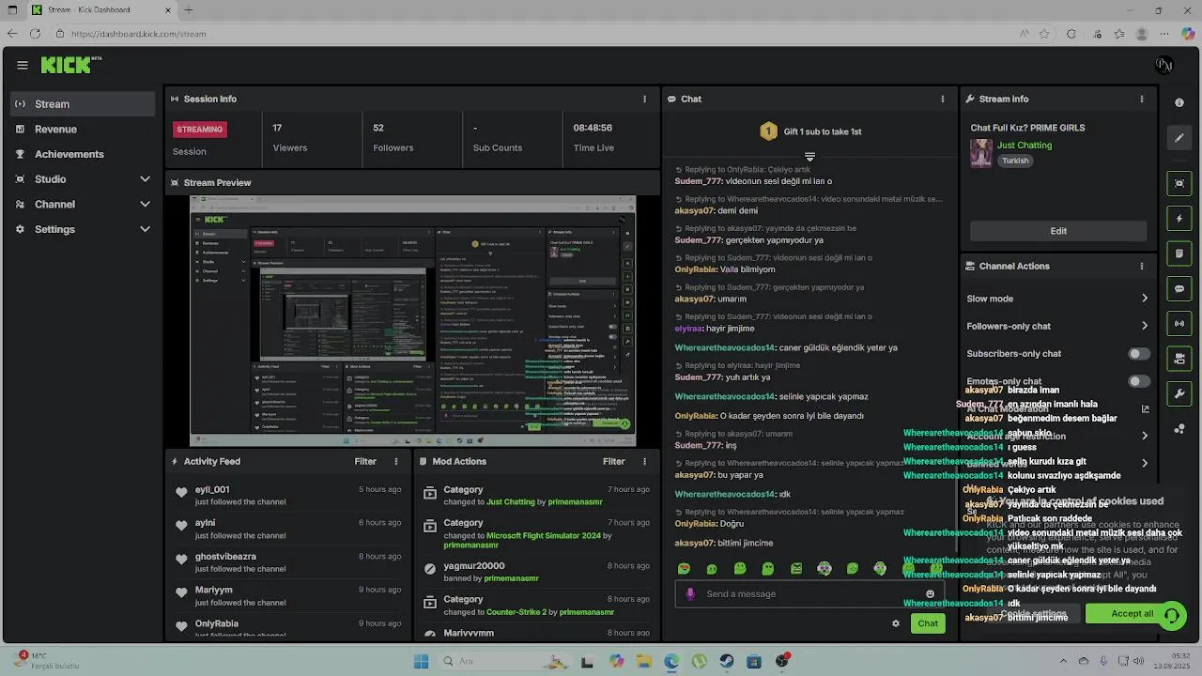Click the info icon in the right sidebar
The height and width of the screenshot is (676, 1202).
click(1179, 102)
